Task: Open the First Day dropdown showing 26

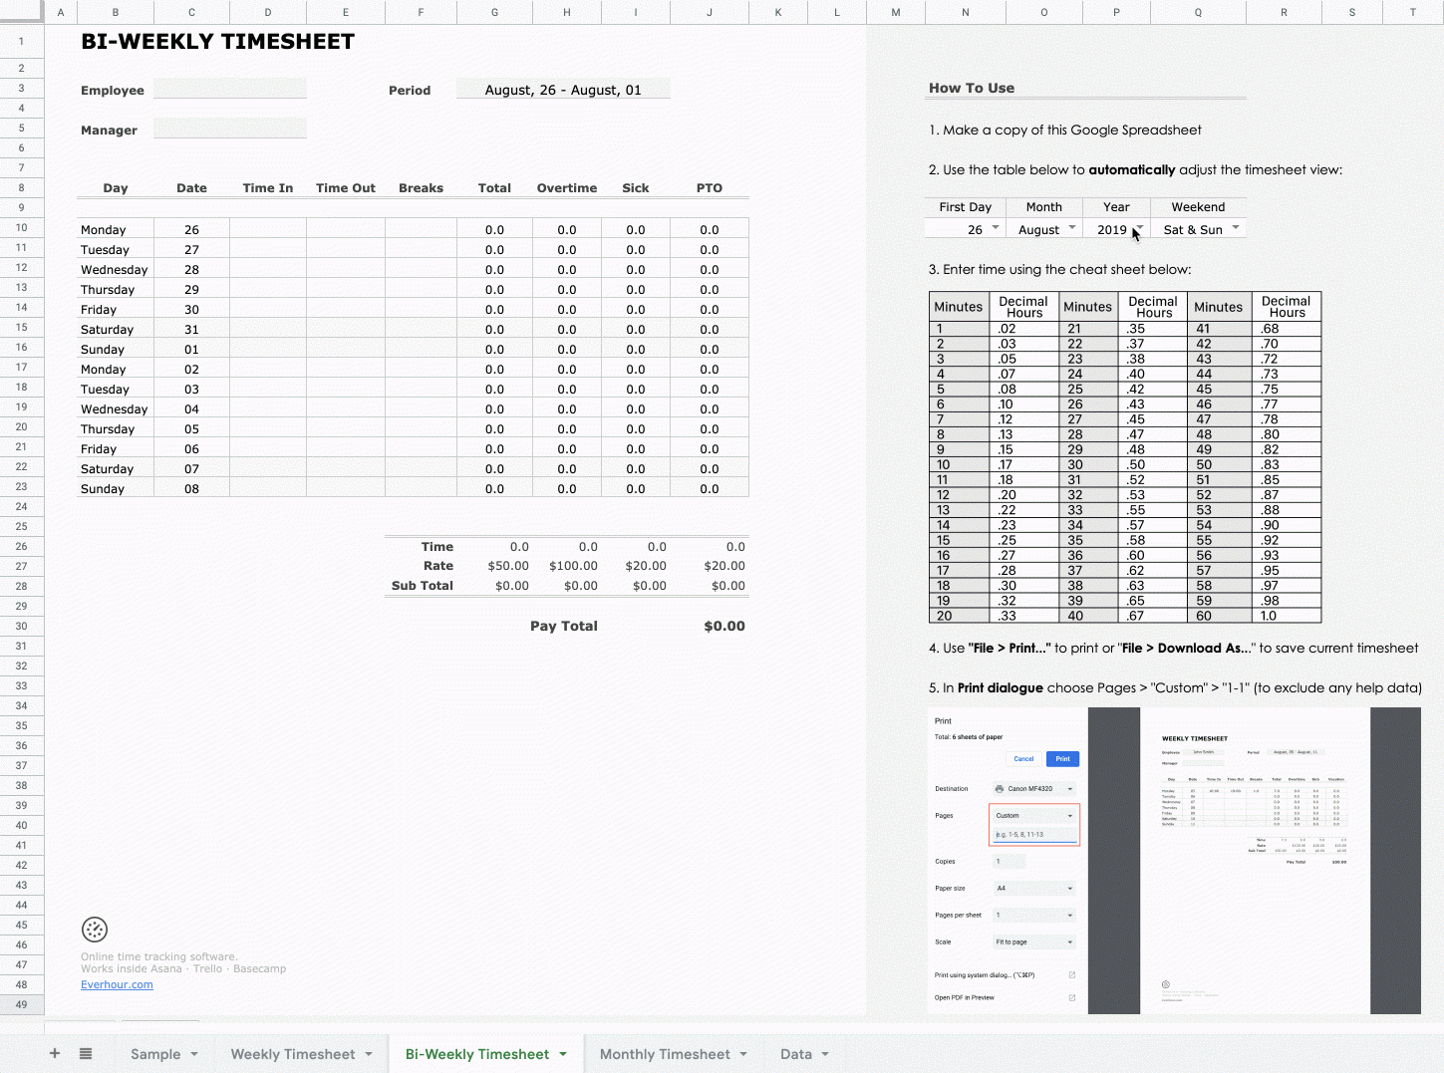Action: [x=994, y=228]
